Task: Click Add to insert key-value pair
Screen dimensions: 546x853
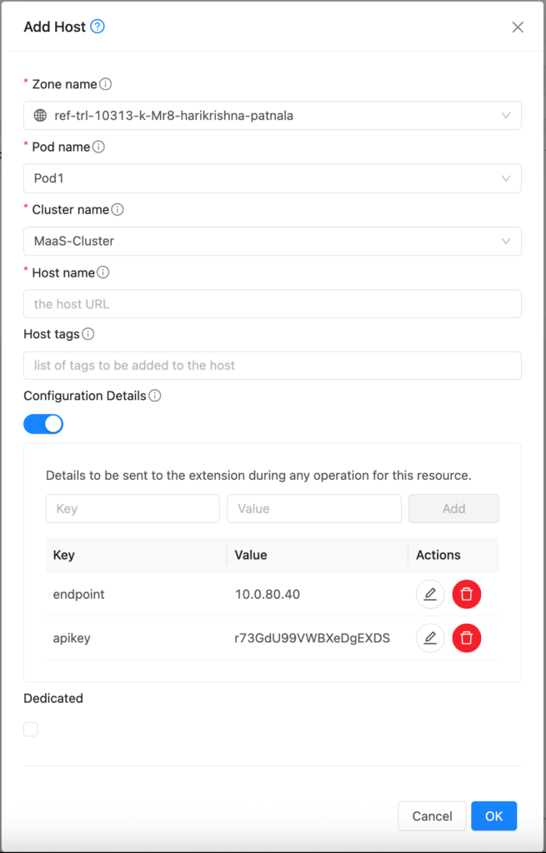Action: 453,508
